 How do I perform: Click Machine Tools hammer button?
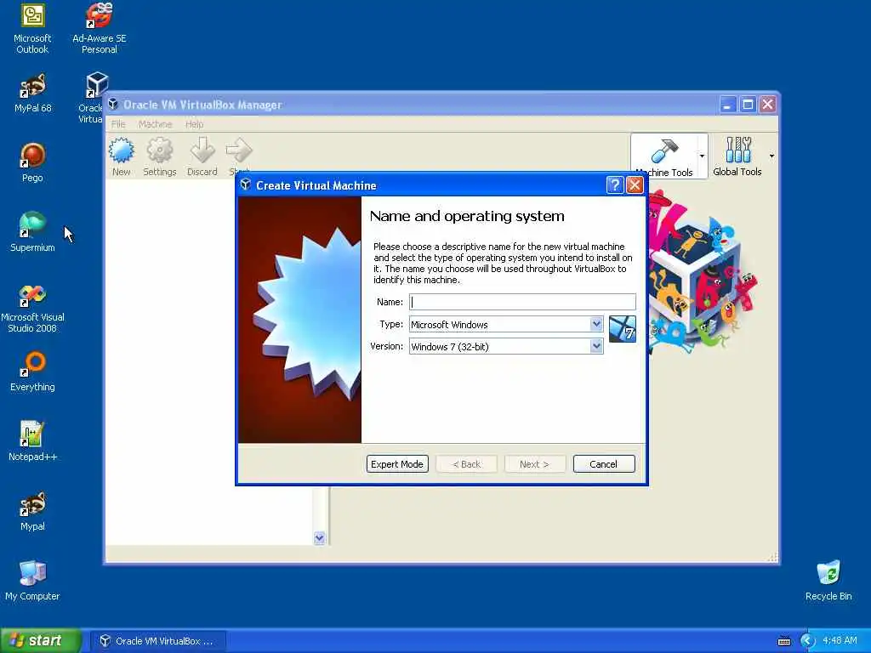[664, 156]
